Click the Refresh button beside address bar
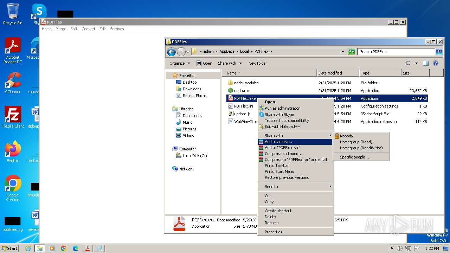The height and width of the screenshot is (253, 450). point(352,52)
